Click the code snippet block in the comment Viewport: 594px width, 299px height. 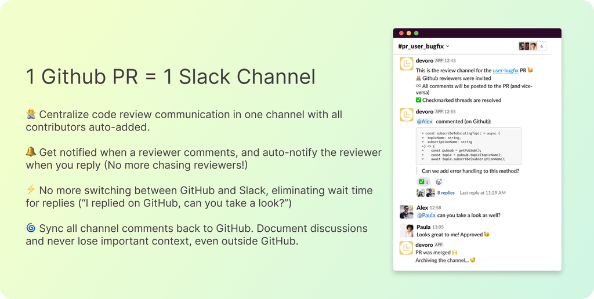pyautogui.click(x=469, y=146)
